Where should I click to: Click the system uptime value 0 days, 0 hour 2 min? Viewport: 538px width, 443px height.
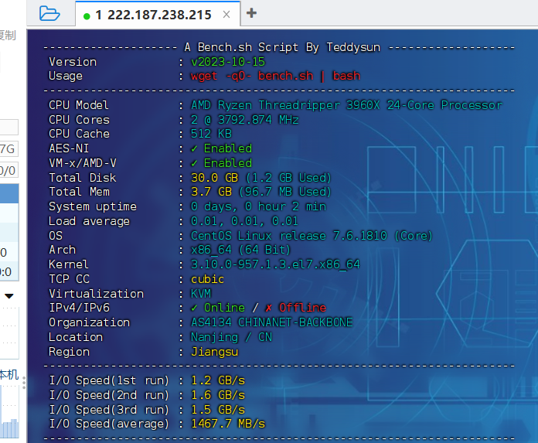click(x=258, y=206)
